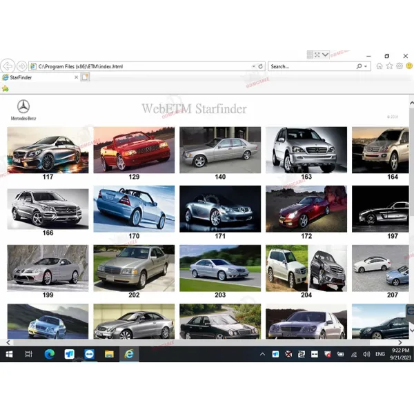Click the grid view icon at top

[x=310, y=55]
